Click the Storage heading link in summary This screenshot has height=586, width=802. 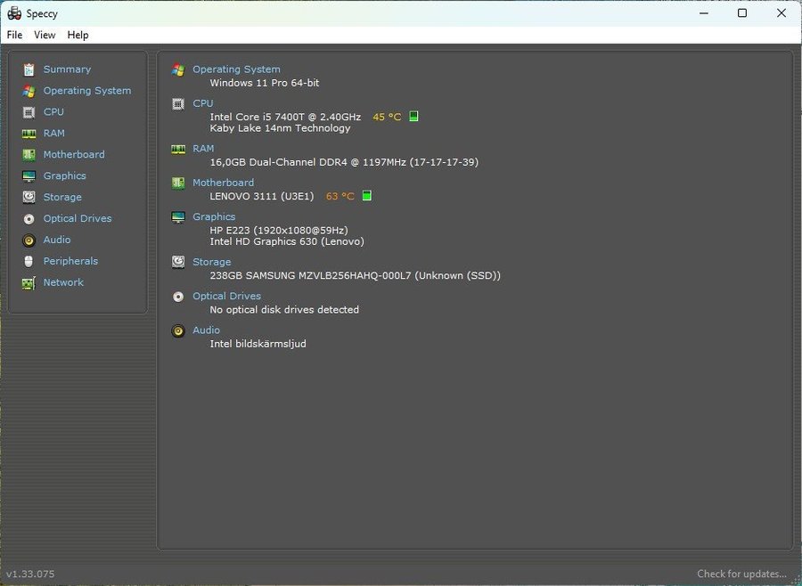pyautogui.click(x=212, y=262)
